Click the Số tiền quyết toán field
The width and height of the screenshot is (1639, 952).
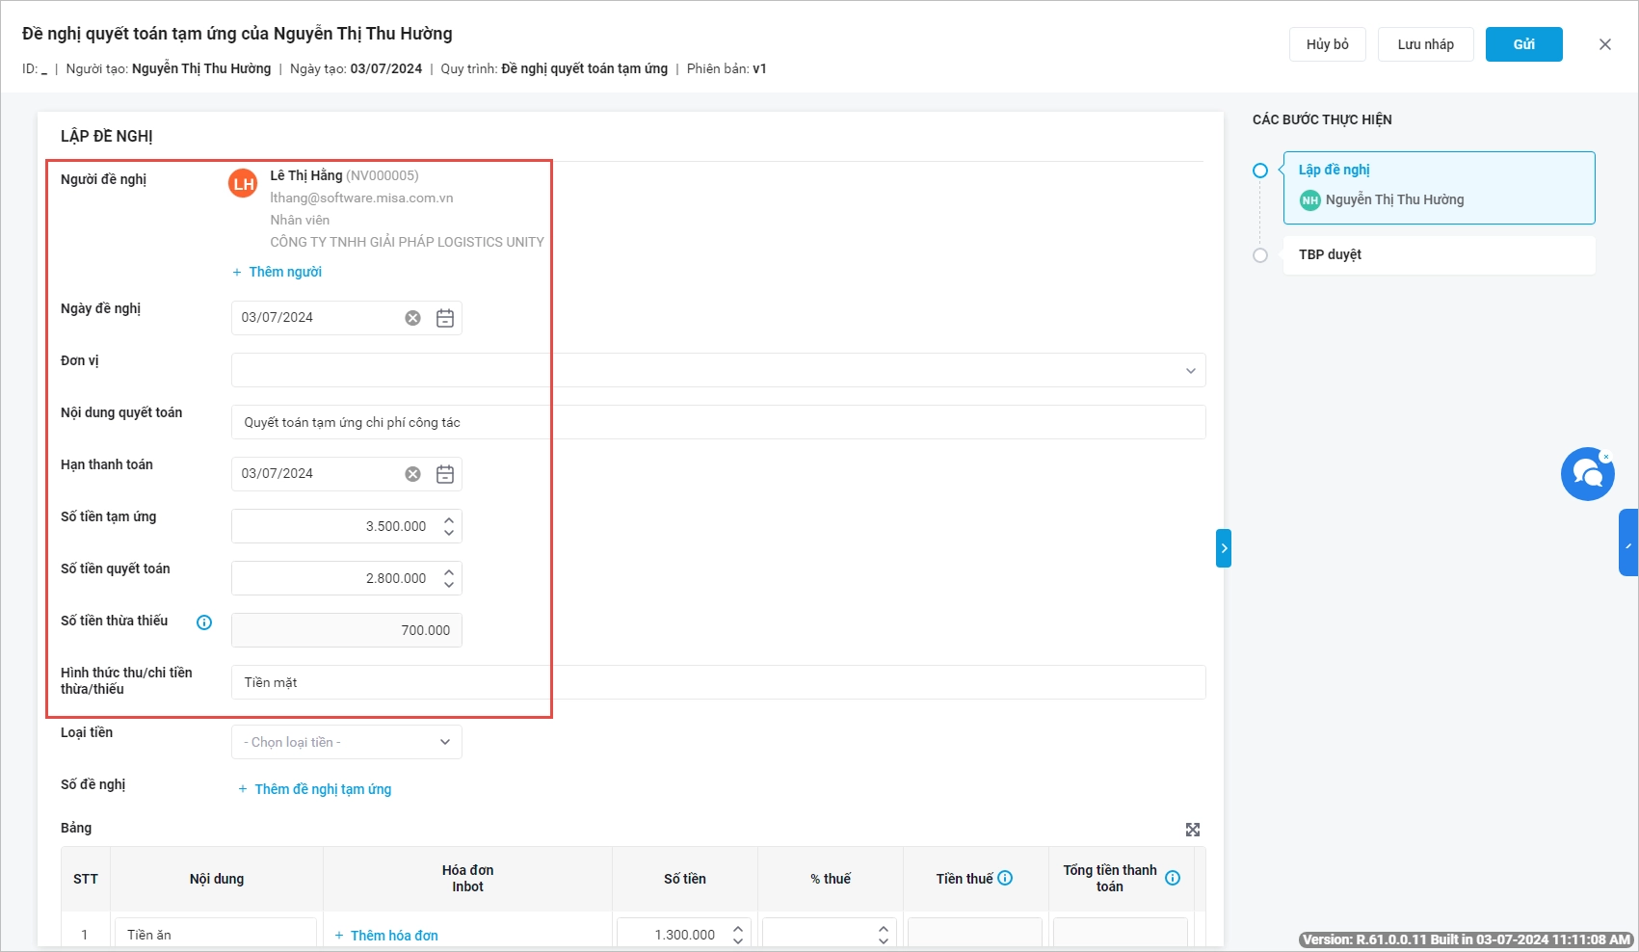tap(346, 578)
